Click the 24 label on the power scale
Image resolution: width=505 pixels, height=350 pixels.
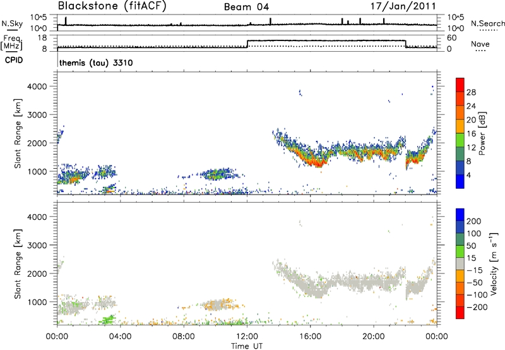coord(471,106)
